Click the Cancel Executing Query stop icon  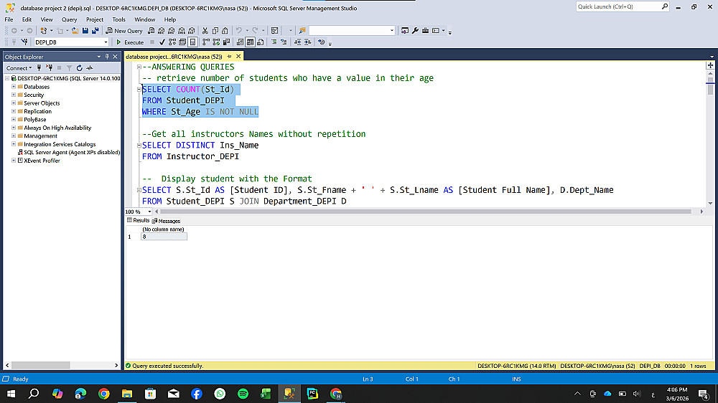click(152, 42)
